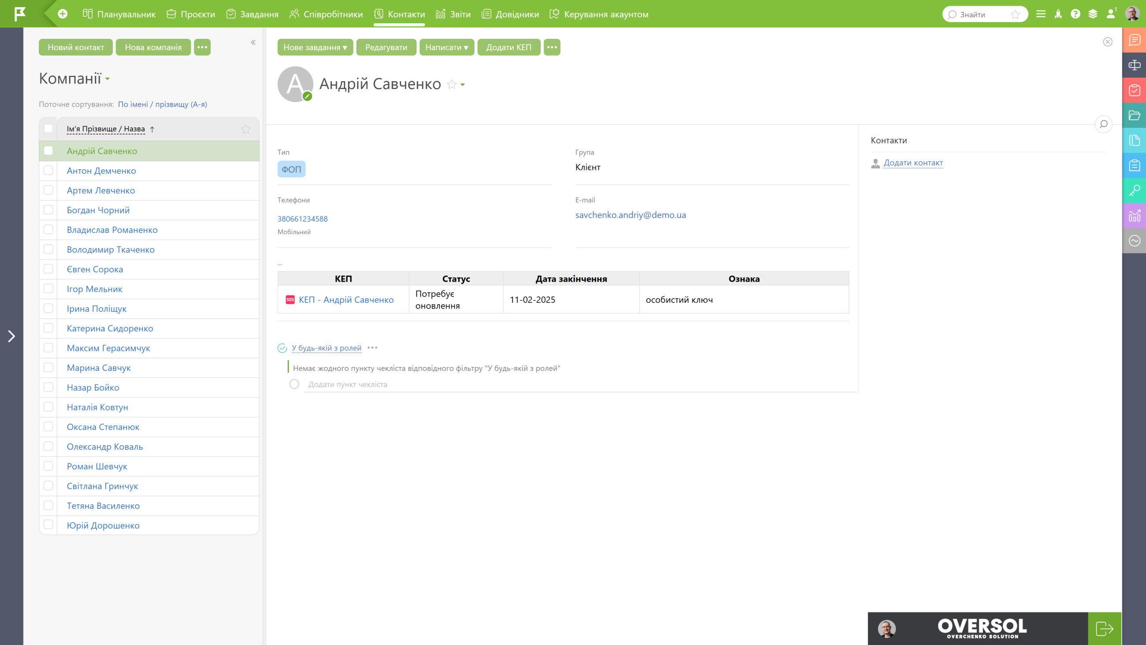Open the Проєкти menu

pos(191,14)
